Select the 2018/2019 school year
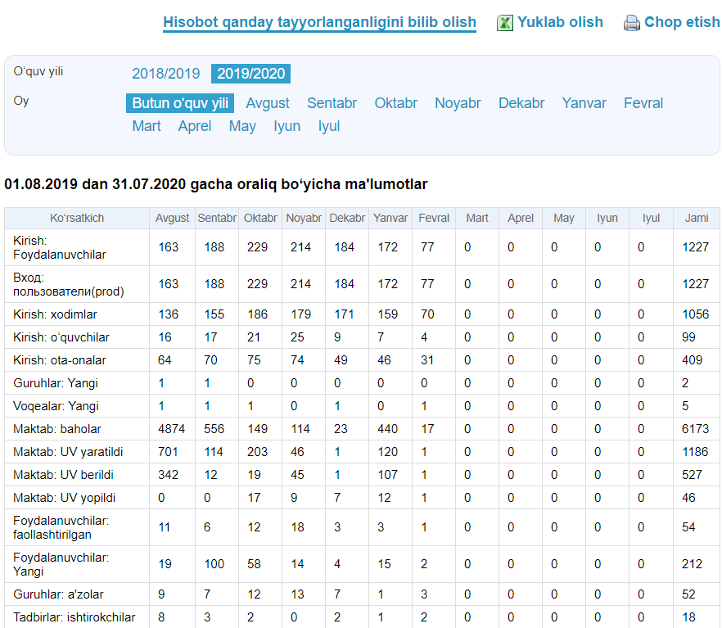Screen dimensions: 722x628 coord(166,74)
